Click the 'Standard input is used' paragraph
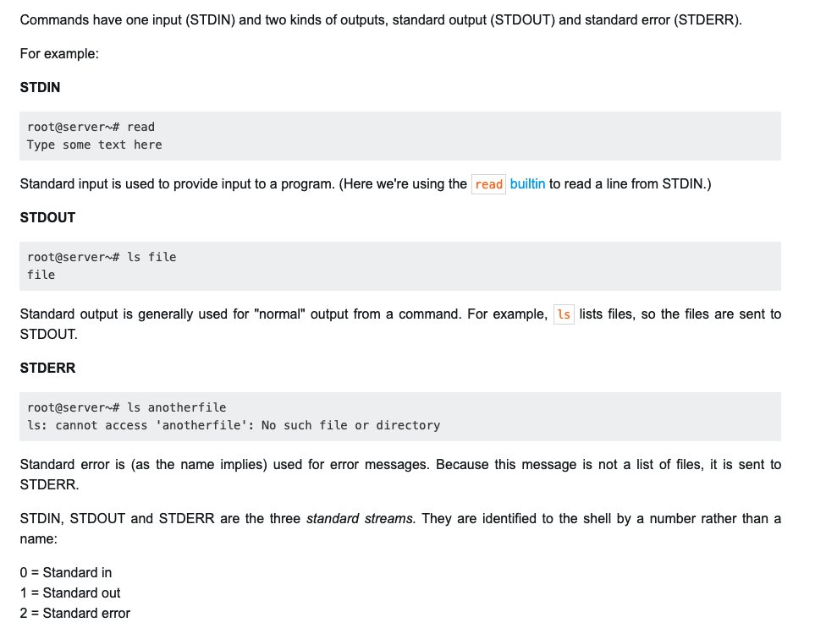Screen dimensions: 815x628 [x=366, y=184]
